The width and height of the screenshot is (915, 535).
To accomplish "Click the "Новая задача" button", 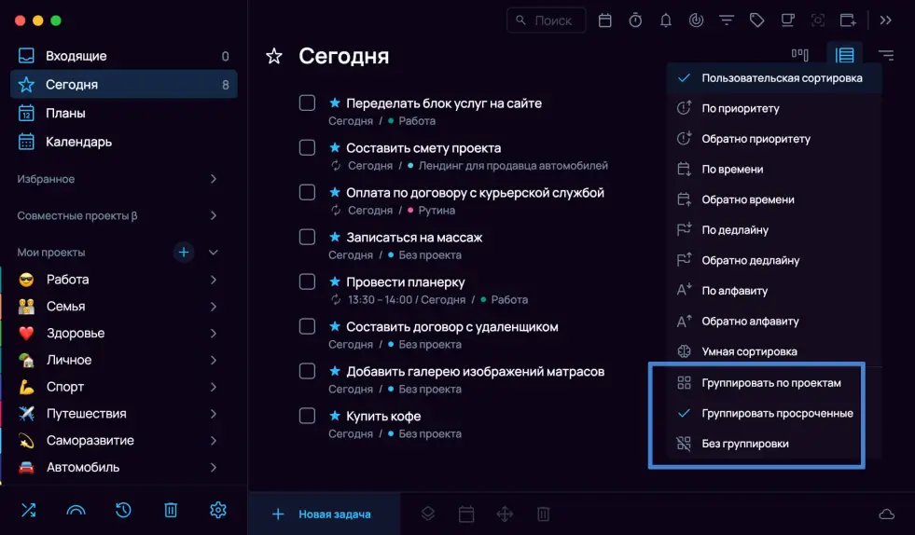I will click(324, 514).
